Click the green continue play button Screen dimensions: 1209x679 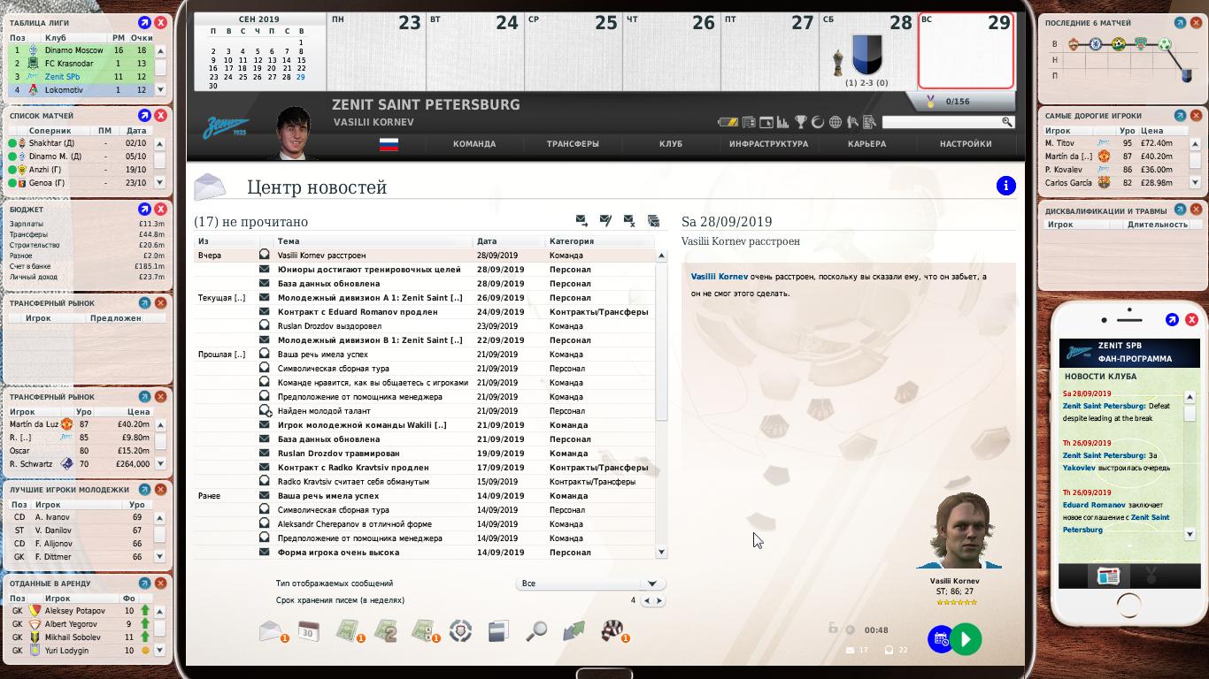(x=966, y=638)
